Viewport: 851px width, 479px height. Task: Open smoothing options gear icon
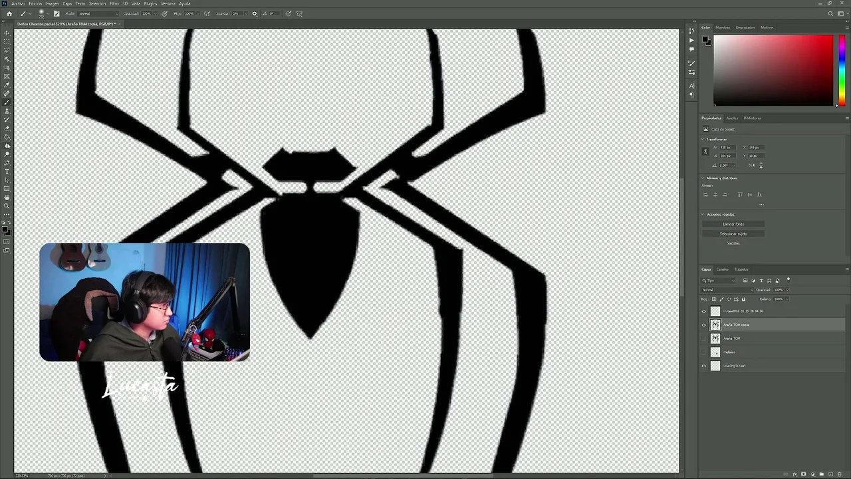[x=254, y=13]
